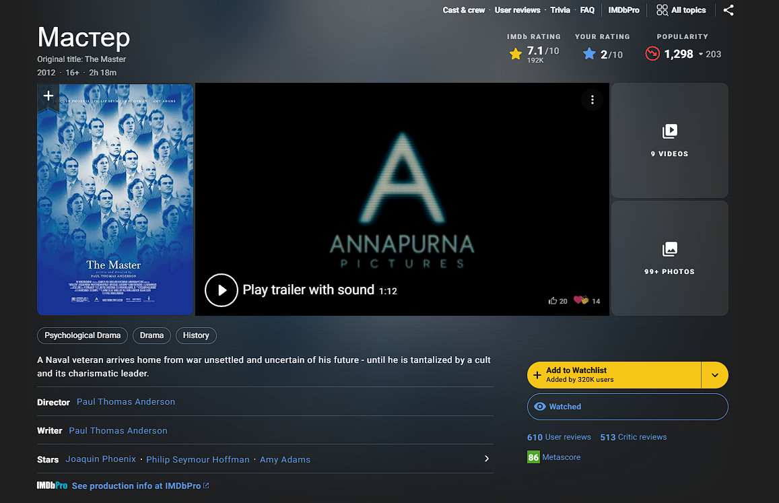Click the IMDbPro logo at bottom left
Image resolution: width=779 pixels, height=503 pixels.
pos(52,485)
